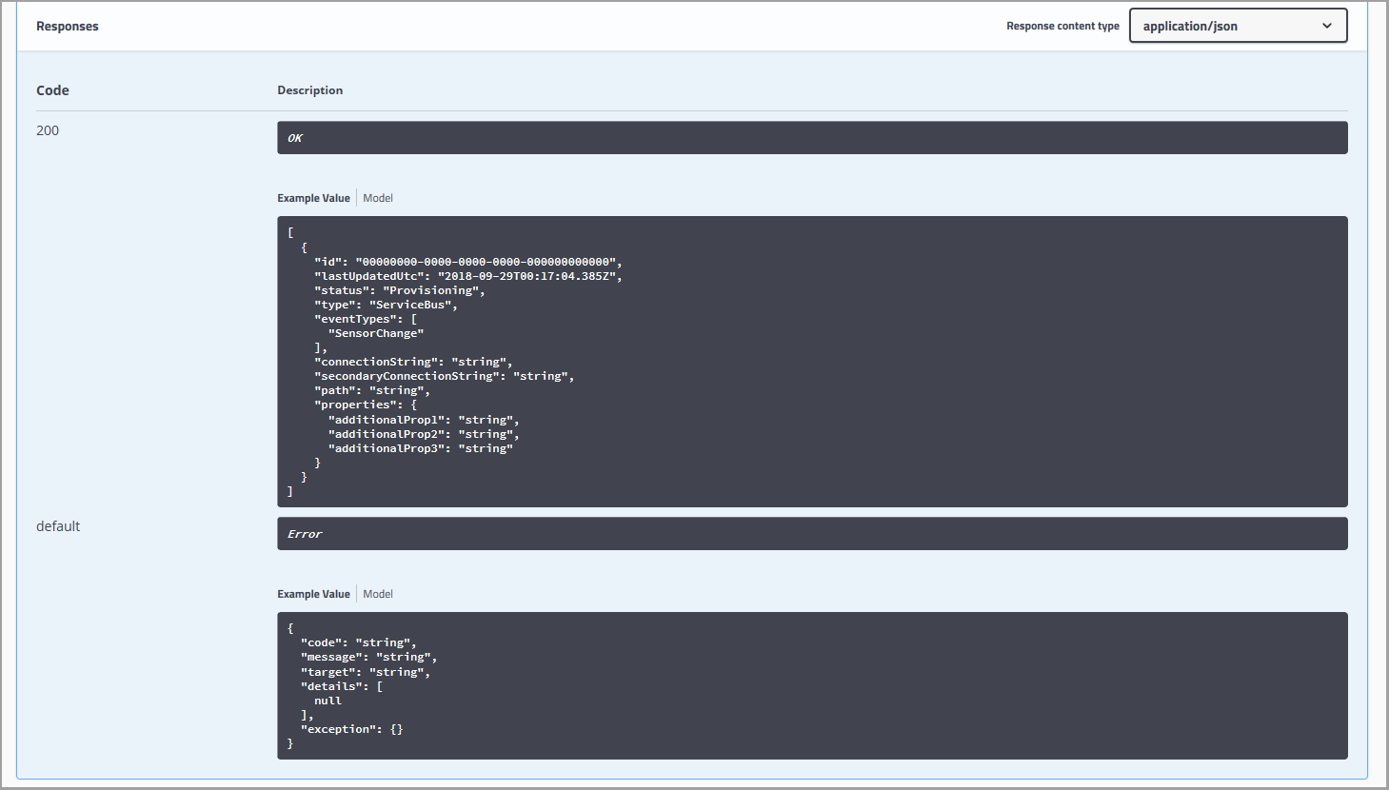Click the OK description box
This screenshot has height=790, width=1389.
coord(812,138)
